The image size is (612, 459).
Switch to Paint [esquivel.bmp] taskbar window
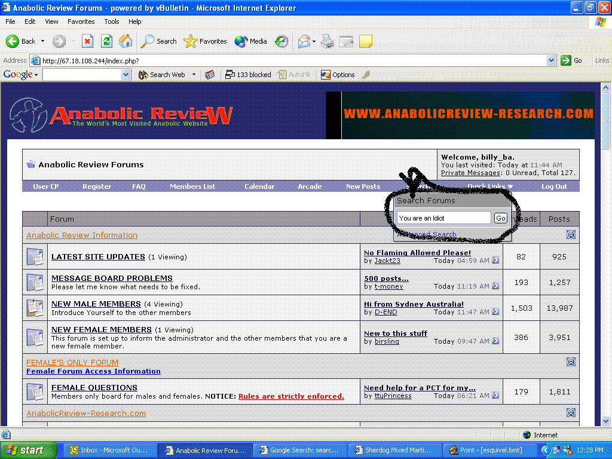pos(489,450)
